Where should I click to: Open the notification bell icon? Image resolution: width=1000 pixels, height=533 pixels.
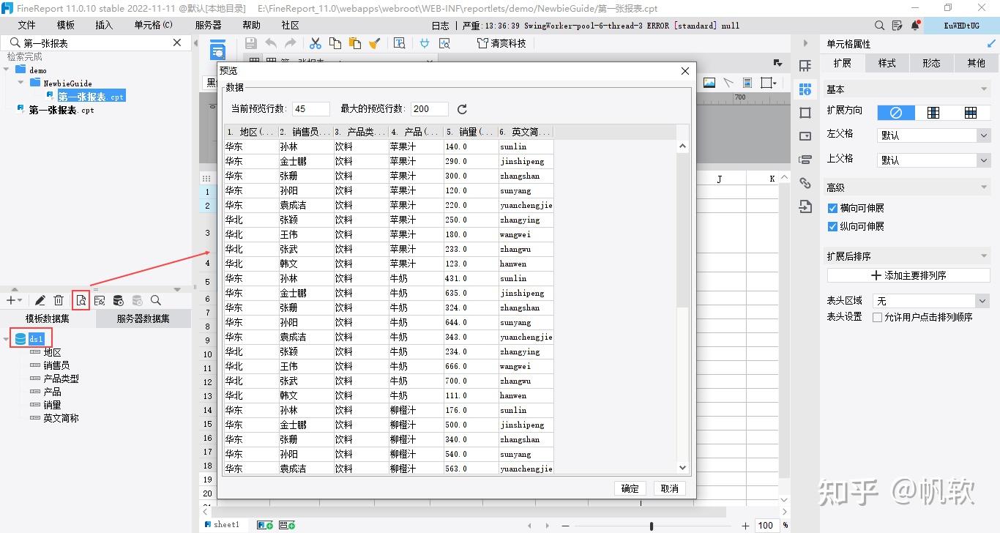click(915, 26)
